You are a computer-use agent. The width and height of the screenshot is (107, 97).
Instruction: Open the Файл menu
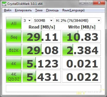[x=7, y=10]
